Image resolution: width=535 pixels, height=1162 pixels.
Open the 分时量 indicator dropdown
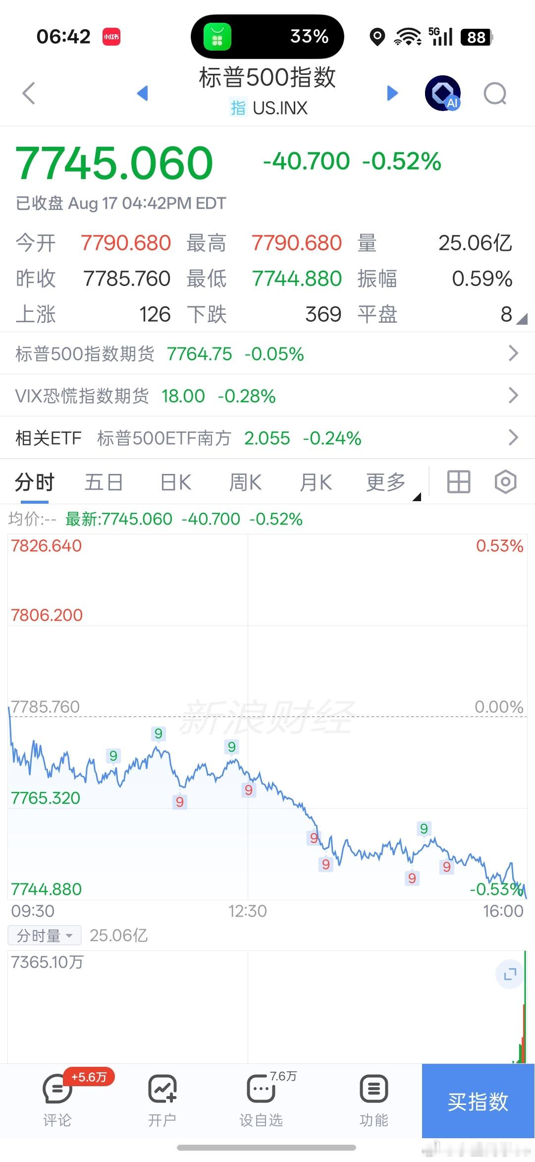coord(45,935)
